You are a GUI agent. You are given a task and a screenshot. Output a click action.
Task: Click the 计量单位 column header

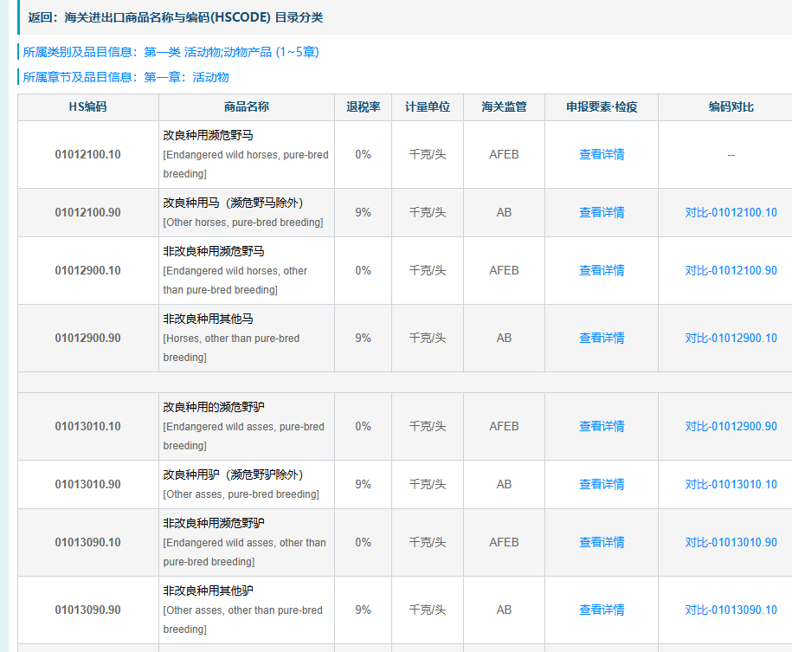click(x=428, y=107)
